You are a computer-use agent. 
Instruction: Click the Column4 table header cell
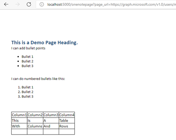(x=67, y=115)
